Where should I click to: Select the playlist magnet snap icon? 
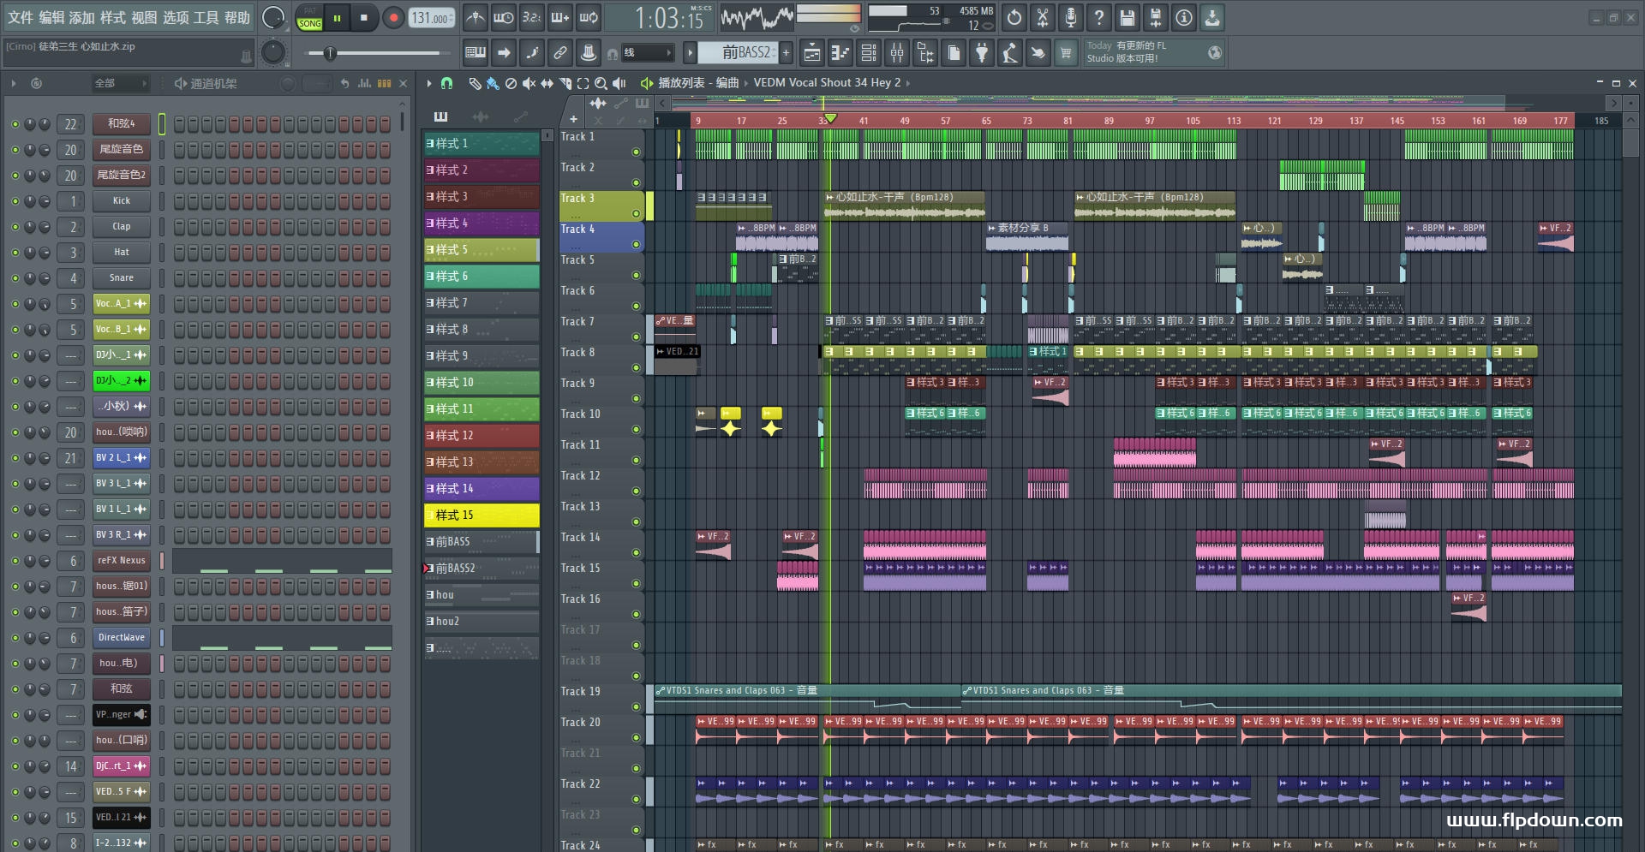(446, 83)
